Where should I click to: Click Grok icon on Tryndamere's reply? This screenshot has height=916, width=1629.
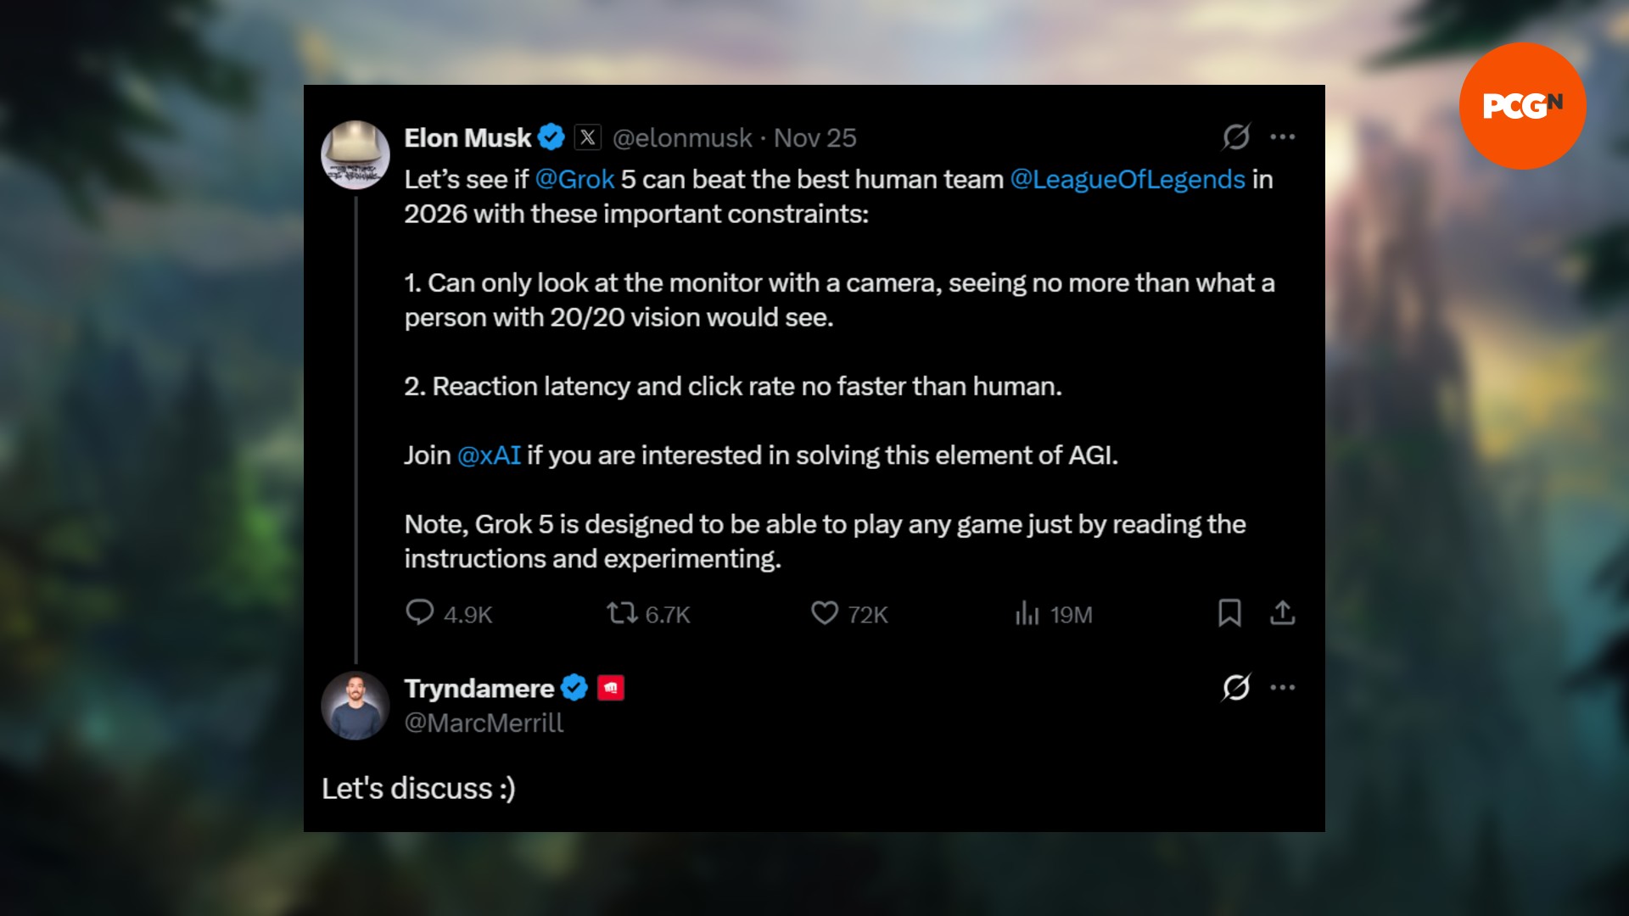point(1236,687)
